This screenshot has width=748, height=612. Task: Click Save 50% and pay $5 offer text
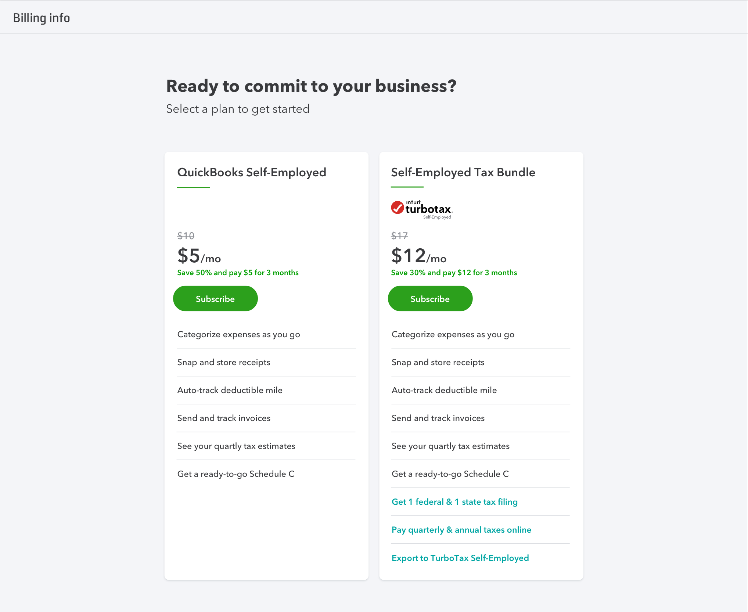[238, 273]
